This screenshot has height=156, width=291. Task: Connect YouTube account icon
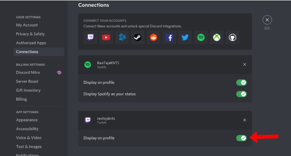tap(106, 37)
